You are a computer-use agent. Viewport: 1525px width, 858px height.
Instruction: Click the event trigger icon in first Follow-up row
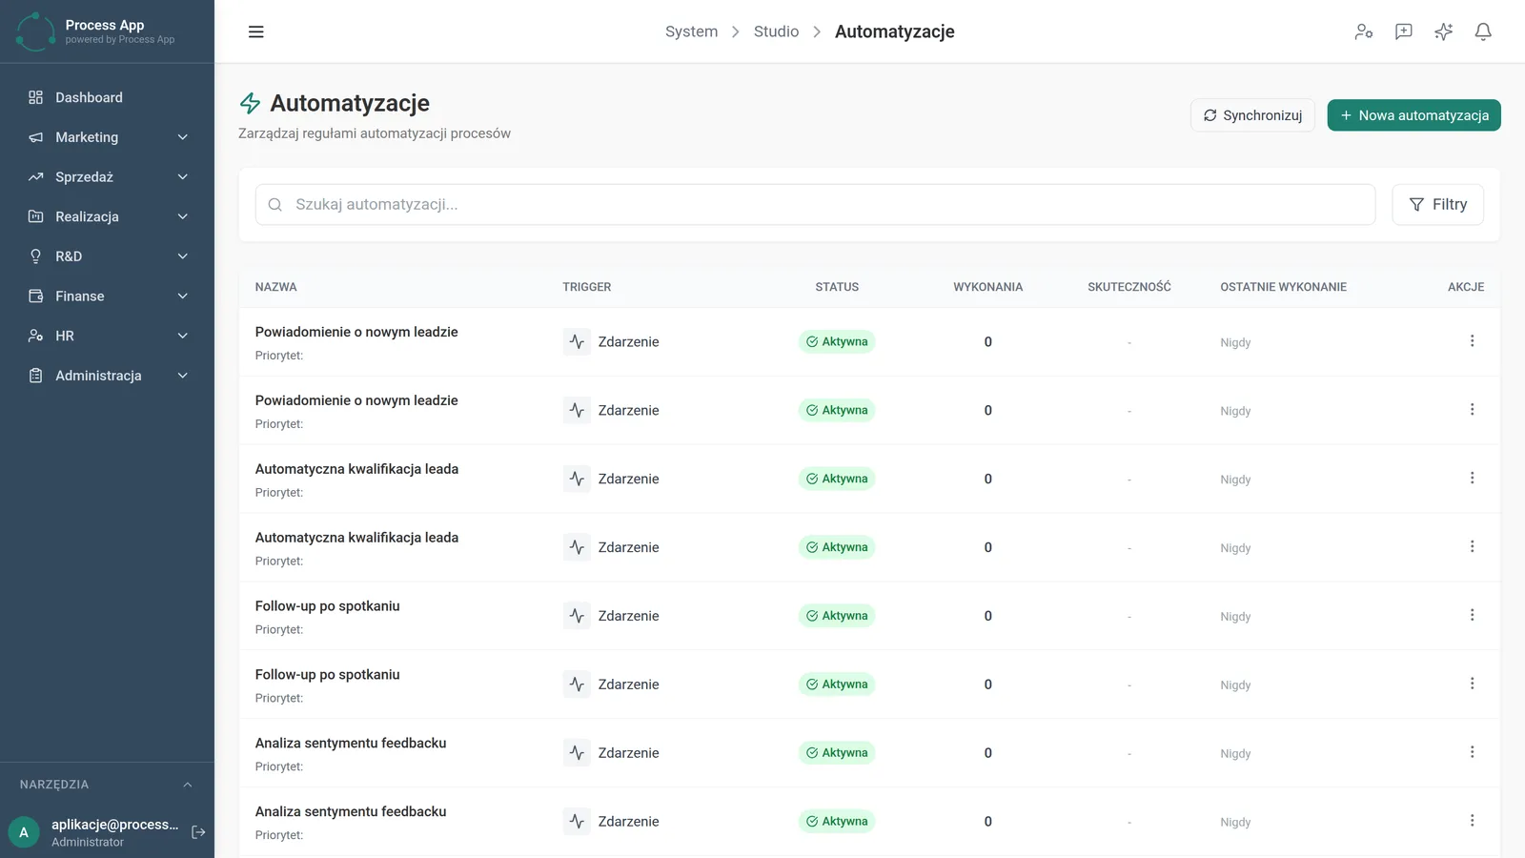pyautogui.click(x=577, y=616)
